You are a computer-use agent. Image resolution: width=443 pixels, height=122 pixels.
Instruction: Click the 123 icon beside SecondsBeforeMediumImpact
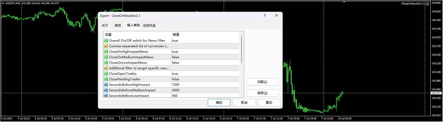pyautogui.click(x=106, y=90)
